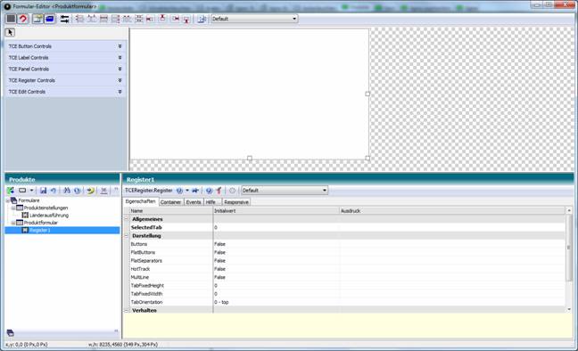
Task: Open the Default dropdown in the top toolbar
Action: pos(254,19)
